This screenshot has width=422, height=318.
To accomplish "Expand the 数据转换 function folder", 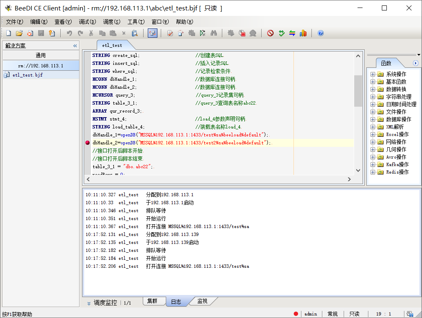I will click(x=373, y=89).
